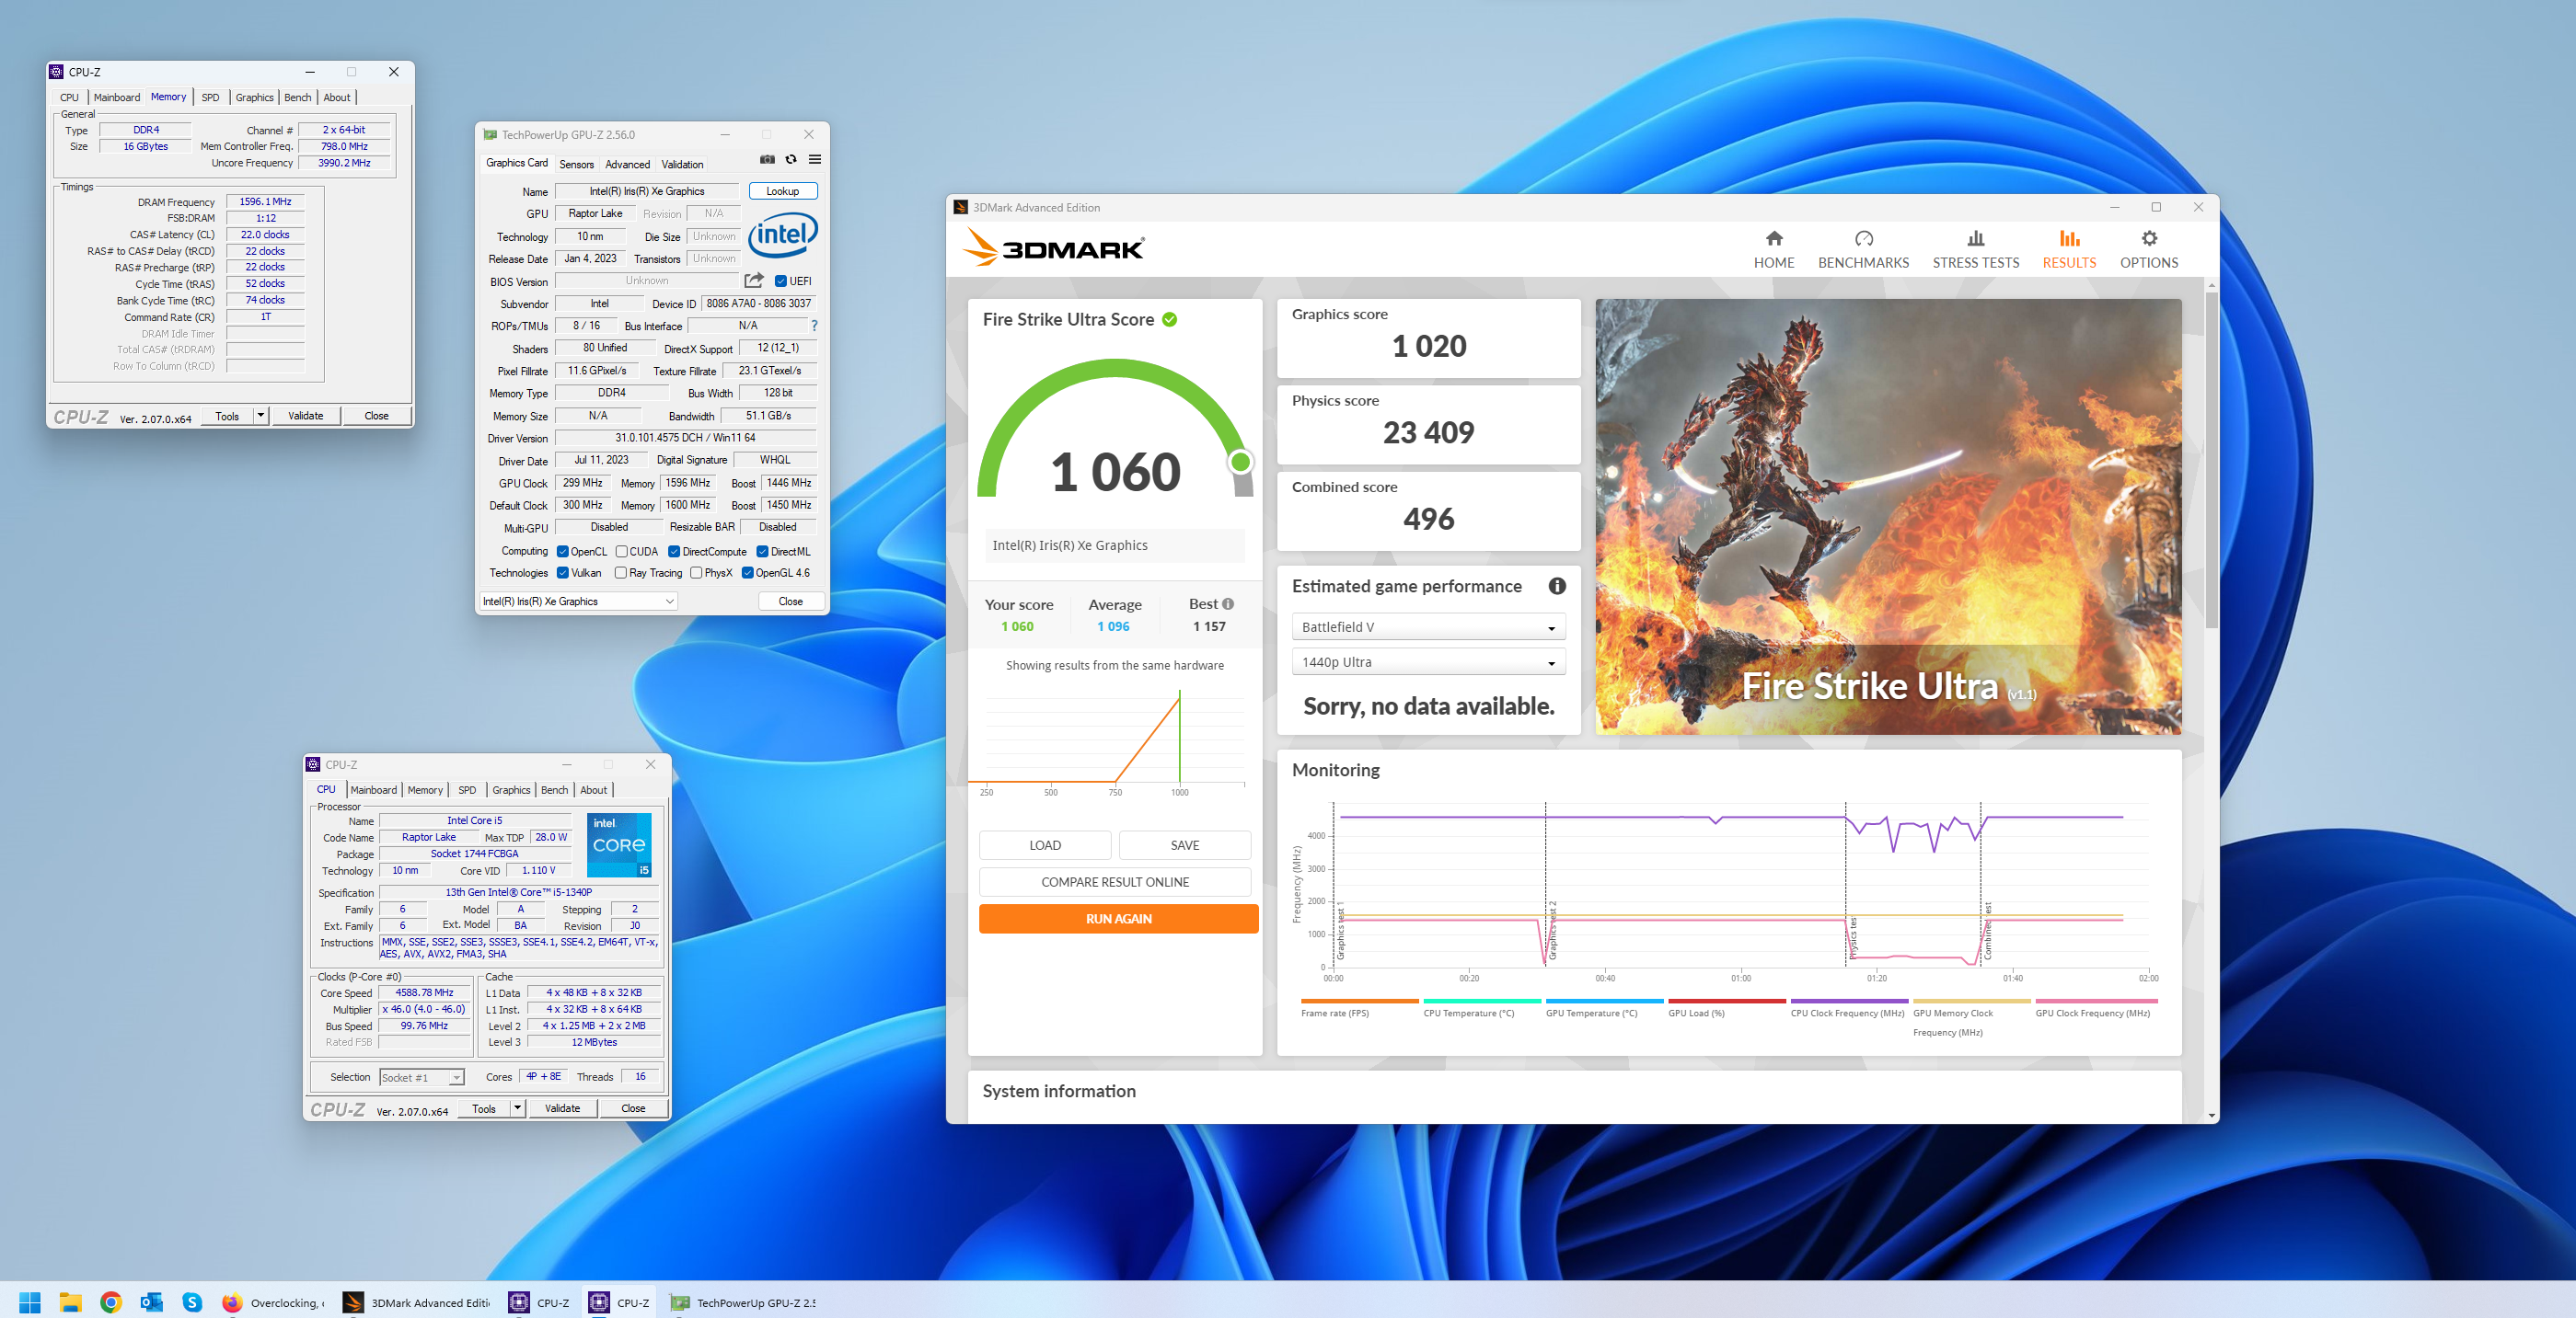Toggle the Ray Tracing checkbox
Viewport: 2576px width, 1318px height.
point(621,573)
